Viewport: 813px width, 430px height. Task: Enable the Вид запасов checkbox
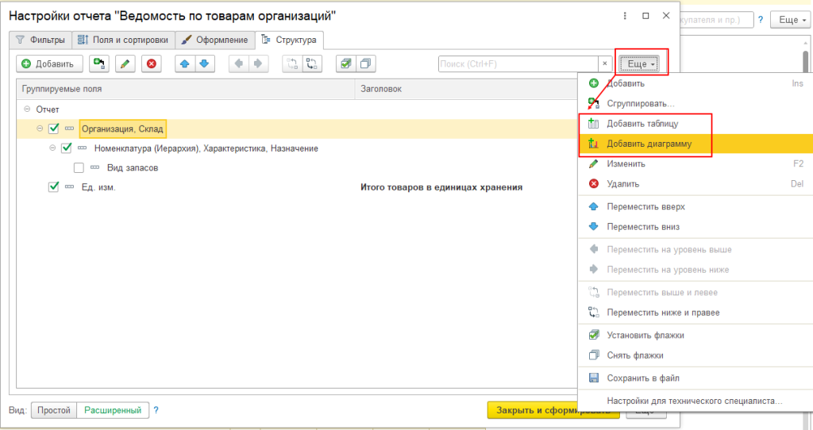tap(79, 167)
